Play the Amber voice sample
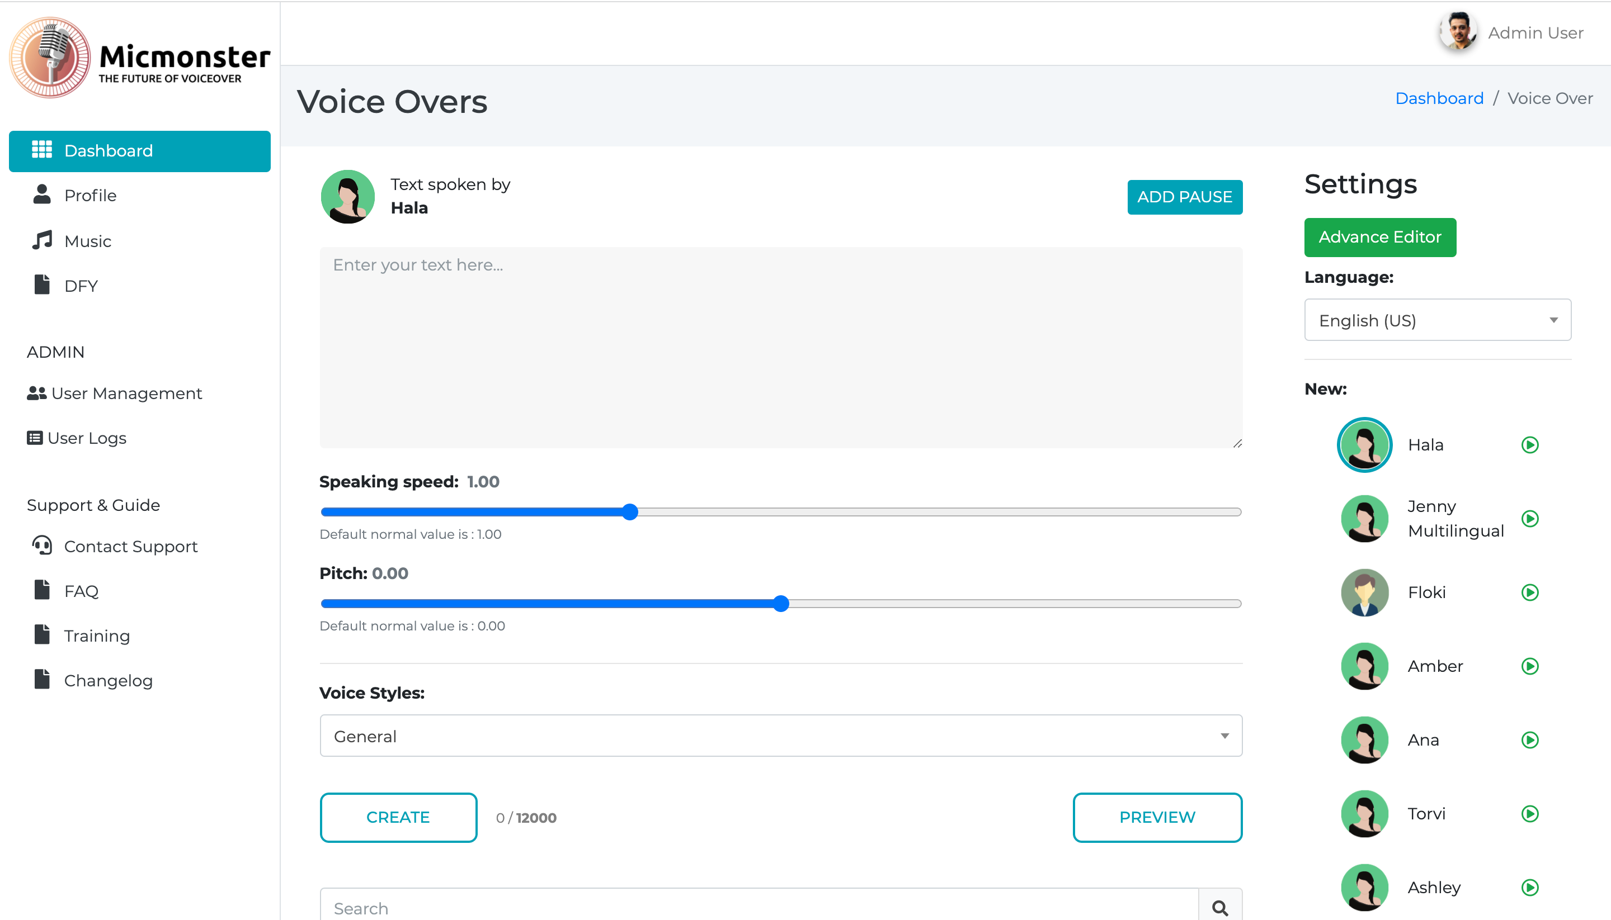 click(x=1530, y=666)
